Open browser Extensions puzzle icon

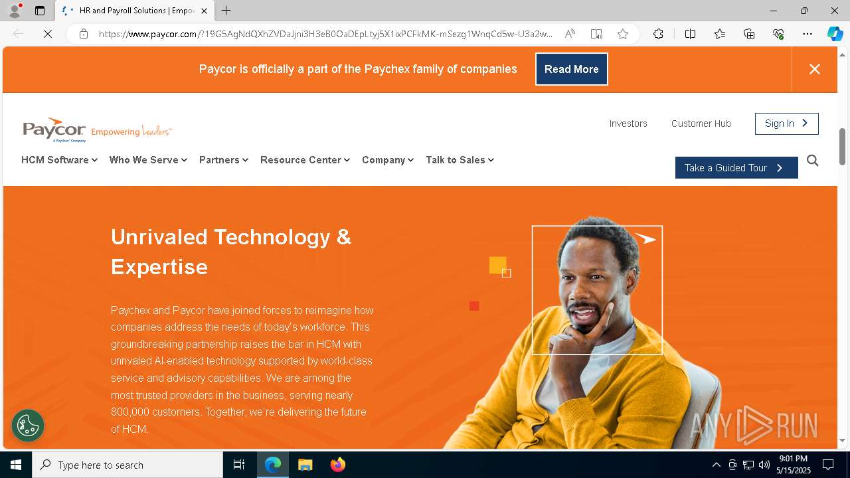658,34
